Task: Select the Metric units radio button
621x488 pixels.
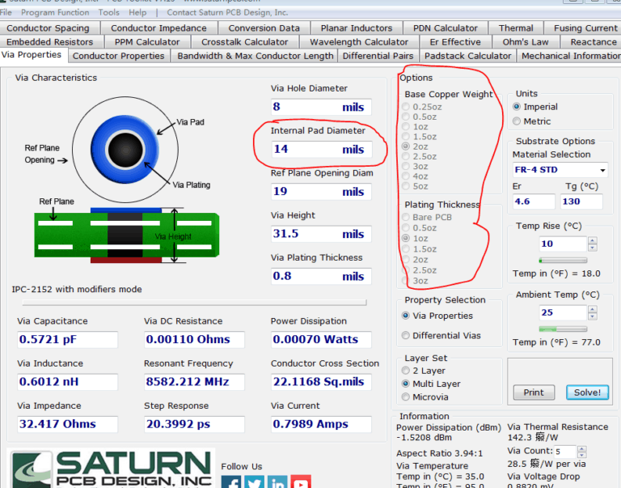Action: point(517,121)
